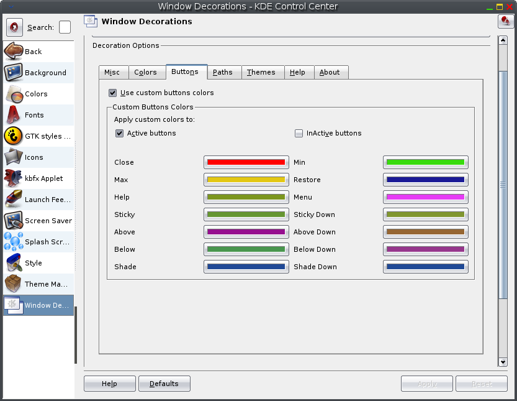Change the Sticky button color

246,214
